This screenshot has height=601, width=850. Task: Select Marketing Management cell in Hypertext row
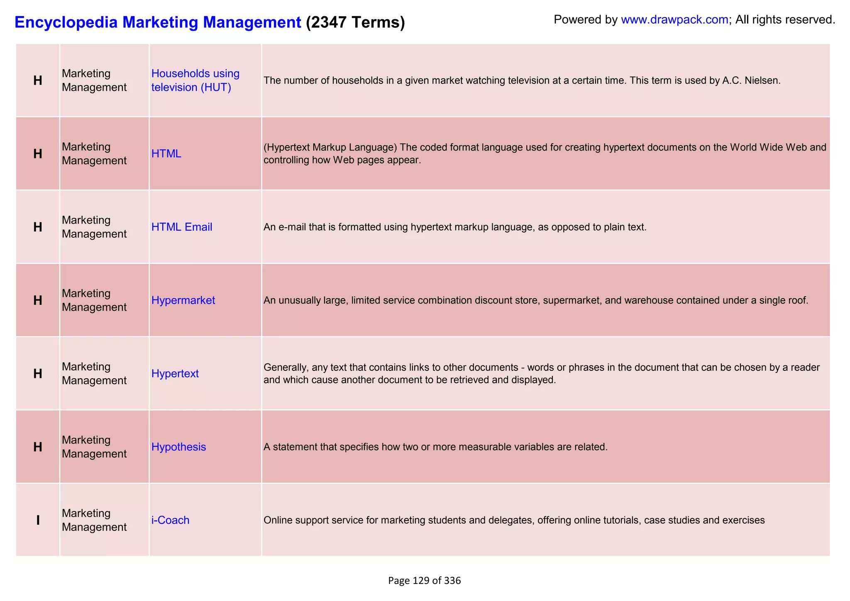point(105,374)
